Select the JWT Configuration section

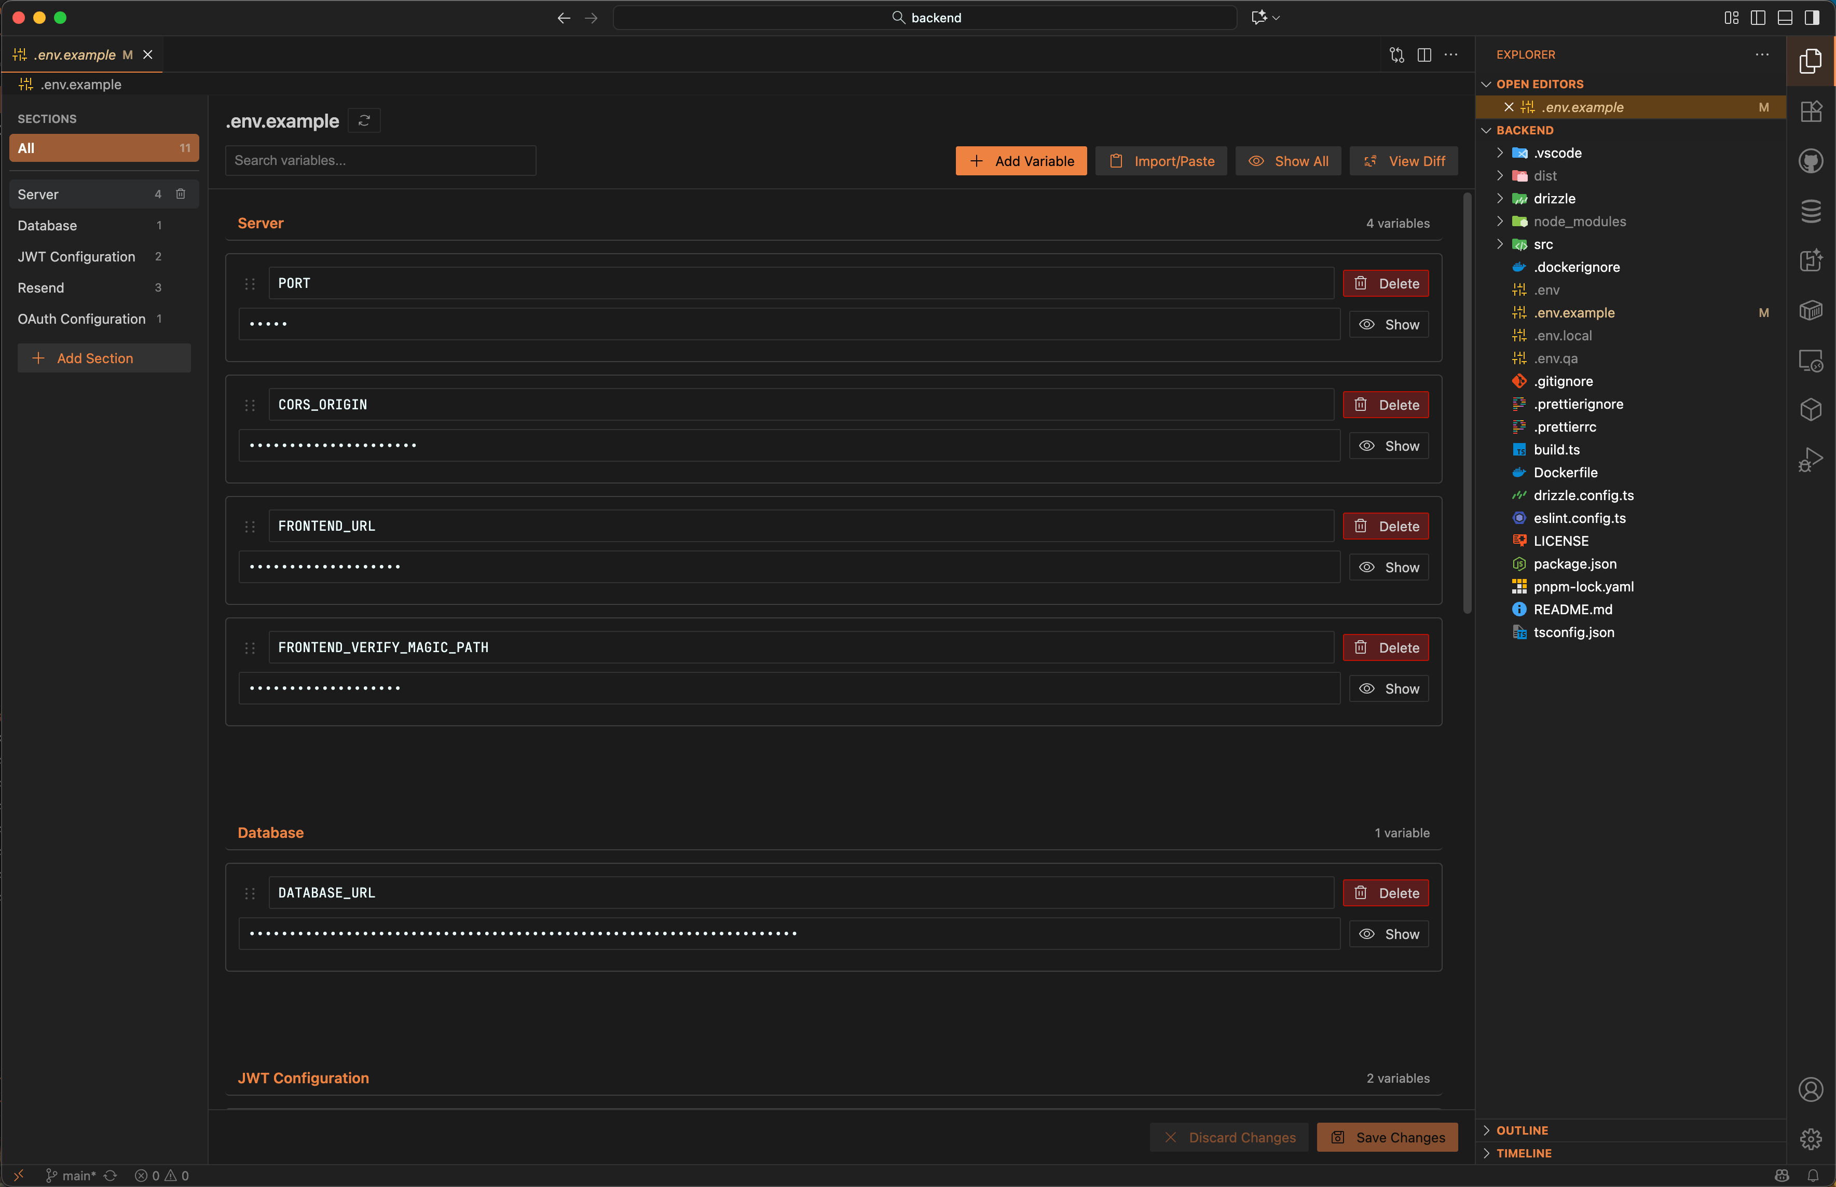click(x=76, y=257)
